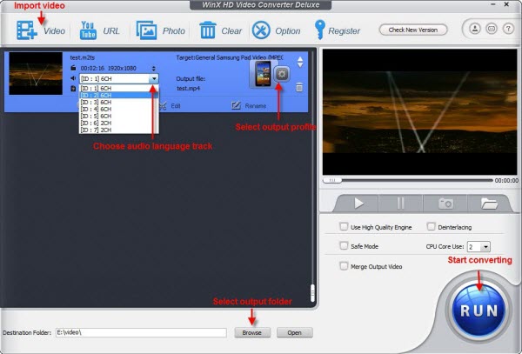Click the output file name test.mp4
Viewport: 522px width, 354px height.
pos(188,89)
